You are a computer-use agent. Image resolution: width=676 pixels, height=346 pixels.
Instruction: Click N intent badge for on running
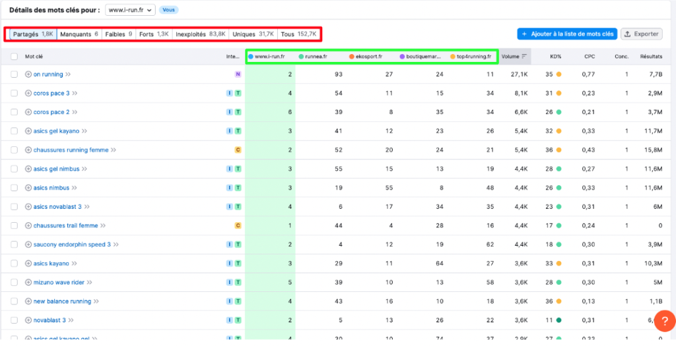[238, 74]
